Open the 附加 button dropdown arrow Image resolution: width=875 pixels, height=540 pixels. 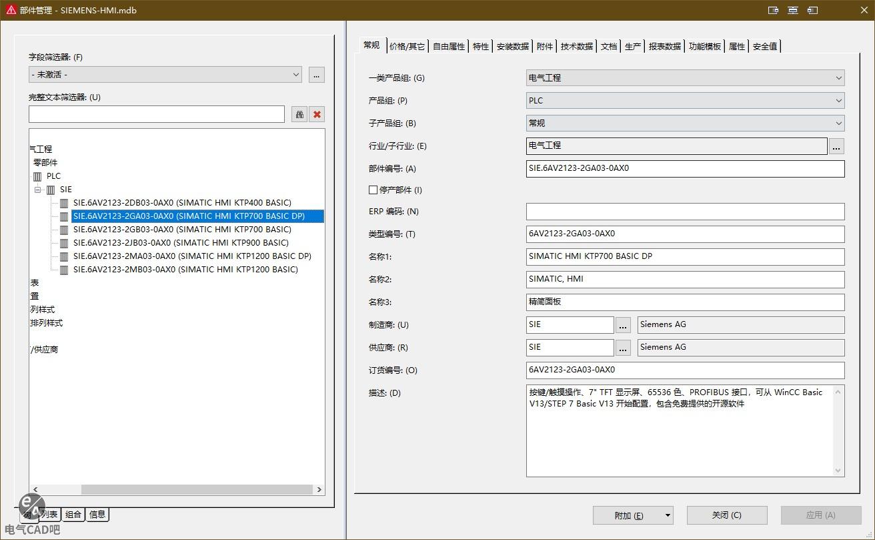click(x=667, y=515)
